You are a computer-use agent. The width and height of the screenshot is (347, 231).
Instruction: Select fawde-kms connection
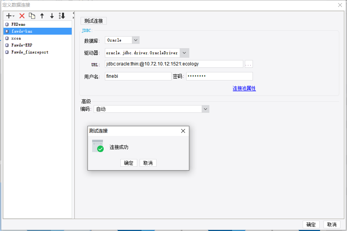38,31
